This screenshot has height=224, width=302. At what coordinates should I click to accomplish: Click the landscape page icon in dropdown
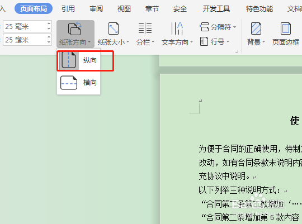tap(69, 83)
